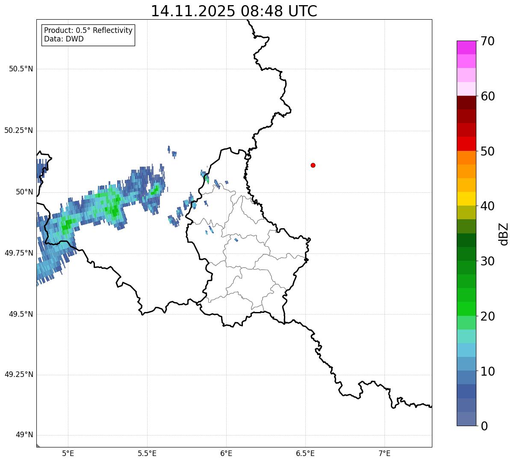Click the red radar site marker dot

point(313,165)
